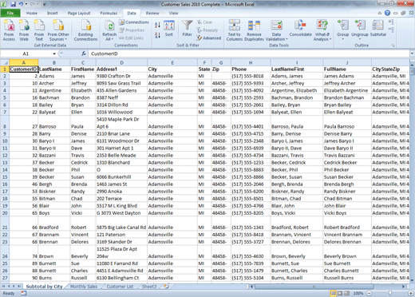Go to the first sheet tab arrow
Image resolution: width=415 pixels, height=297 pixels.
[x=4, y=287]
